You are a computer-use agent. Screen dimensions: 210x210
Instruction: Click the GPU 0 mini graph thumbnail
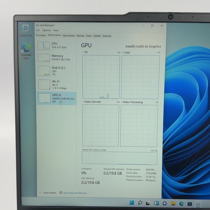coord(44,98)
